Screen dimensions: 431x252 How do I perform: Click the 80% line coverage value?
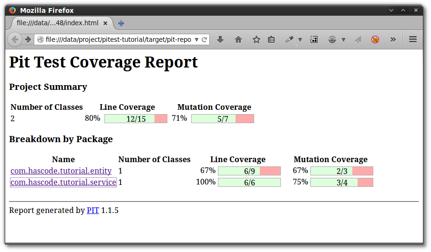click(x=92, y=118)
